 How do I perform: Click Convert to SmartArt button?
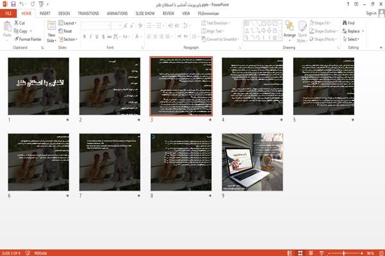pyautogui.click(x=220, y=39)
